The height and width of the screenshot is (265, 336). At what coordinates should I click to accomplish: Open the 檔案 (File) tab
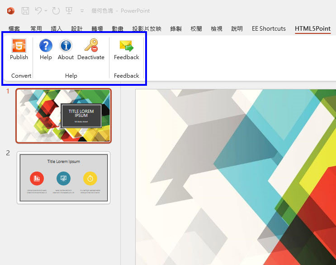[x=14, y=28]
